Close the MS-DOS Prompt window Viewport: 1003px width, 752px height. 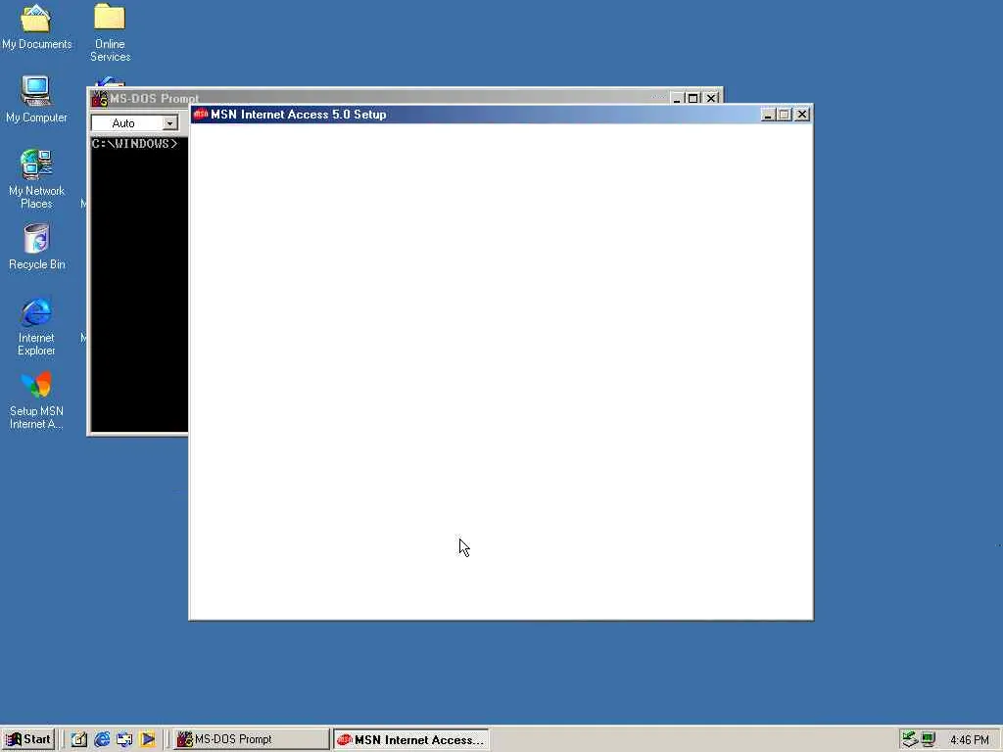[x=711, y=99]
